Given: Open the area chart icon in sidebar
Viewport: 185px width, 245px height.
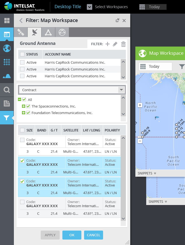Looking at the screenshot, I should click(7, 76).
